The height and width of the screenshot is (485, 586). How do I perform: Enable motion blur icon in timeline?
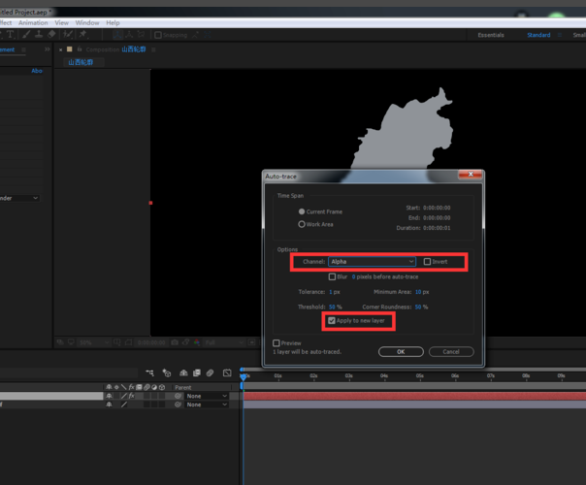[x=210, y=372]
